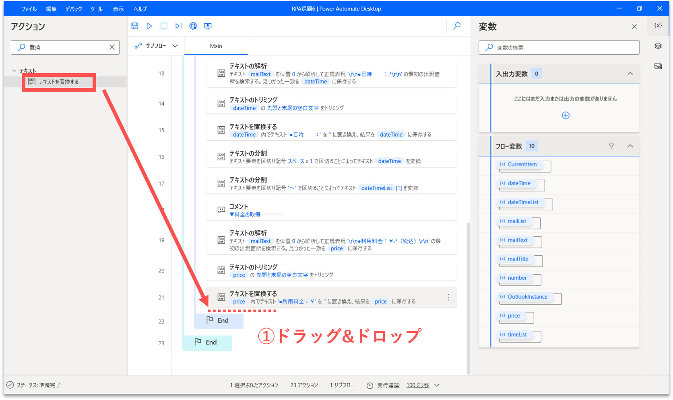Collapse the テキスト action group
The height and width of the screenshot is (400, 673).
click(14, 71)
